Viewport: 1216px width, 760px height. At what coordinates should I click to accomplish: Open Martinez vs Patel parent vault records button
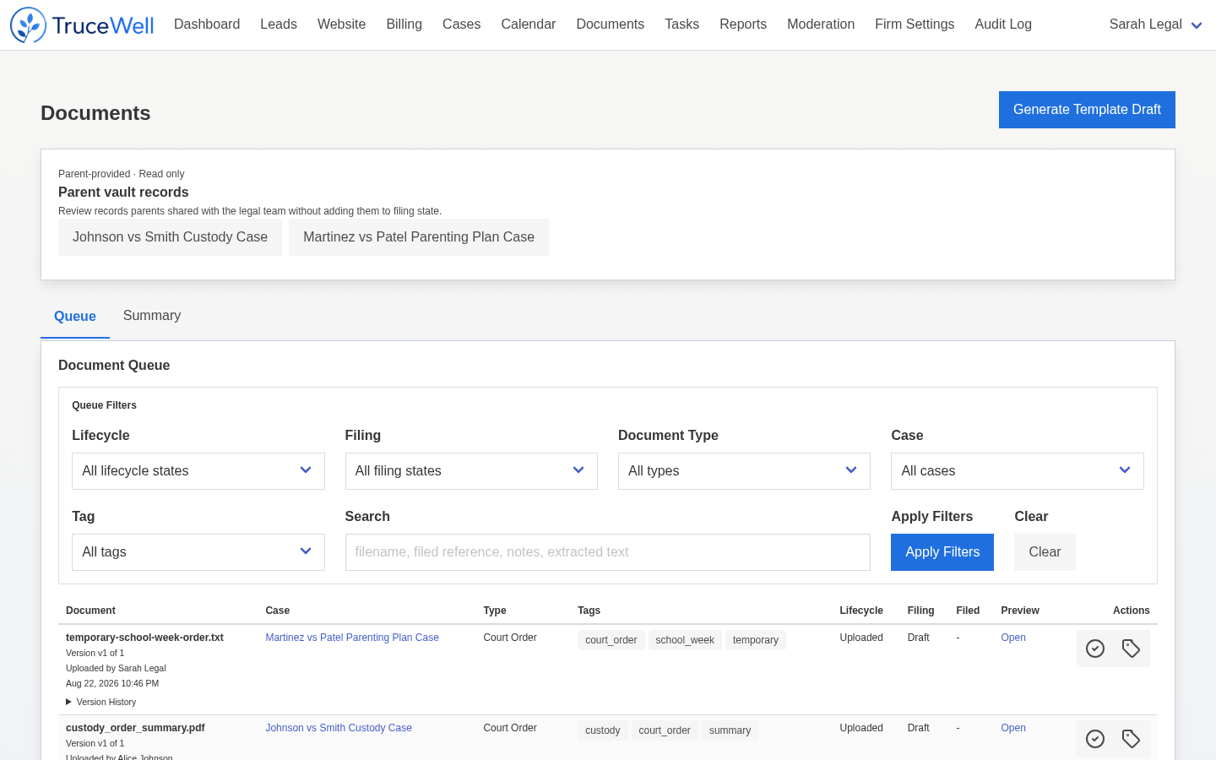click(x=419, y=237)
